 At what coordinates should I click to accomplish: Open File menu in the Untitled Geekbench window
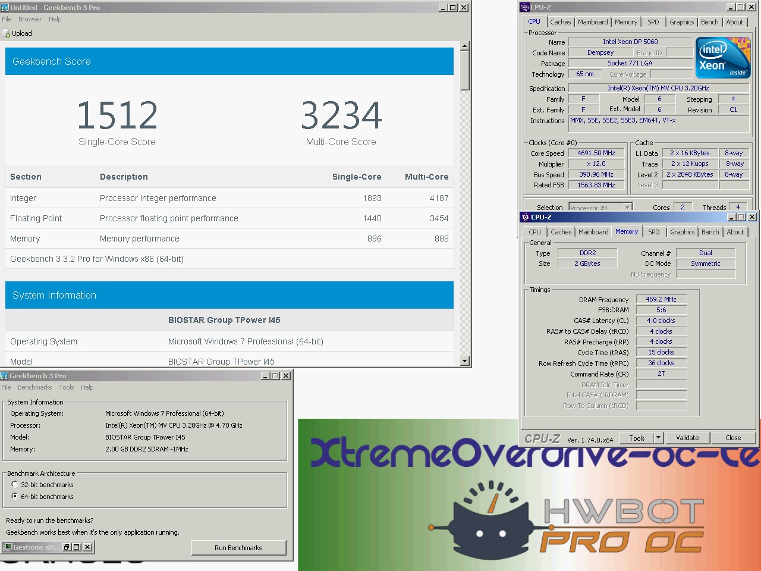(7, 19)
